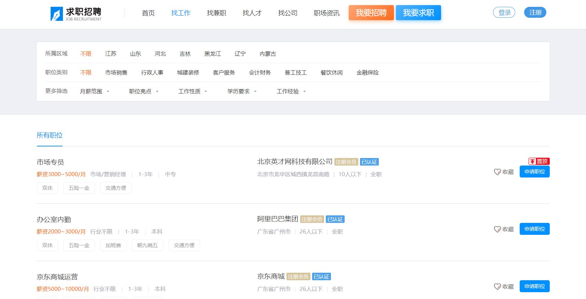Apply for 京东商城运营 with 申请职位
This screenshot has width=586, height=299.
(x=535, y=286)
